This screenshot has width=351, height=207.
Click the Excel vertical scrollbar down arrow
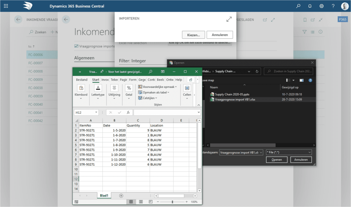[x=199, y=191]
